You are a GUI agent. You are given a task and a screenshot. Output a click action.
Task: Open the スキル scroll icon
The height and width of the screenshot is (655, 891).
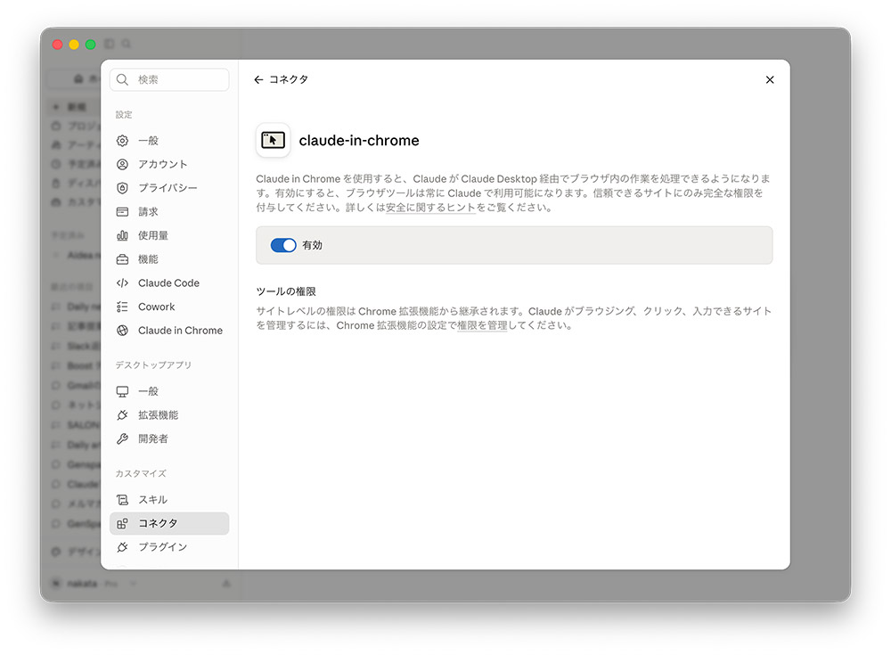tap(122, 500)
